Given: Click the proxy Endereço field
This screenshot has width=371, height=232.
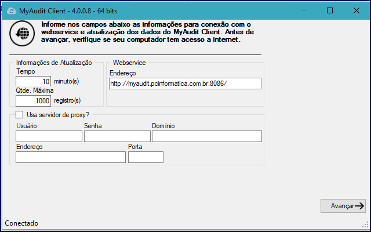Looking at the screenshot, I should 71,157.
